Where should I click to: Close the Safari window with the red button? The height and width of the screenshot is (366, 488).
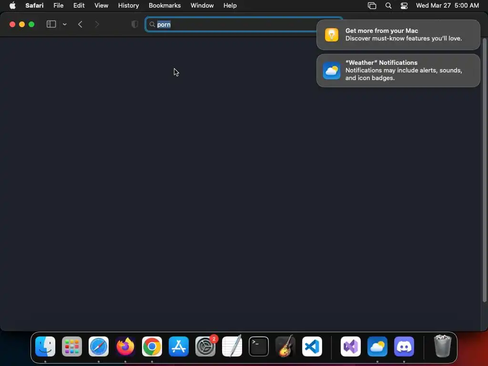(x=12, y=24)
